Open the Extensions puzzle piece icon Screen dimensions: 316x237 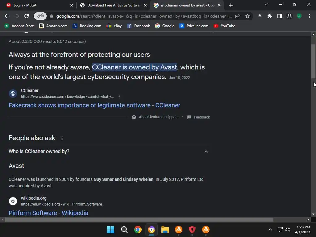(269, 16)
